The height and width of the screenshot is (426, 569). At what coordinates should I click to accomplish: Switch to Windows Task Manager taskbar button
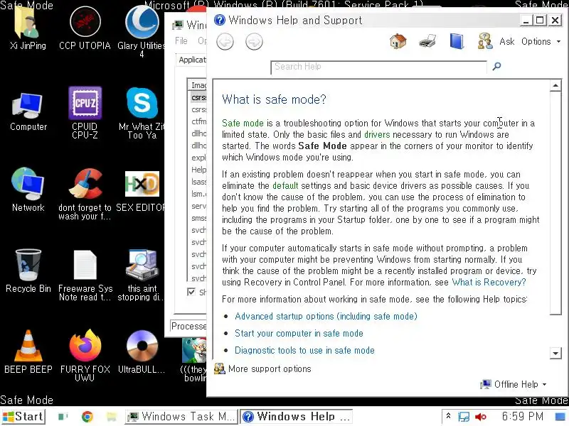click(181, 417)
